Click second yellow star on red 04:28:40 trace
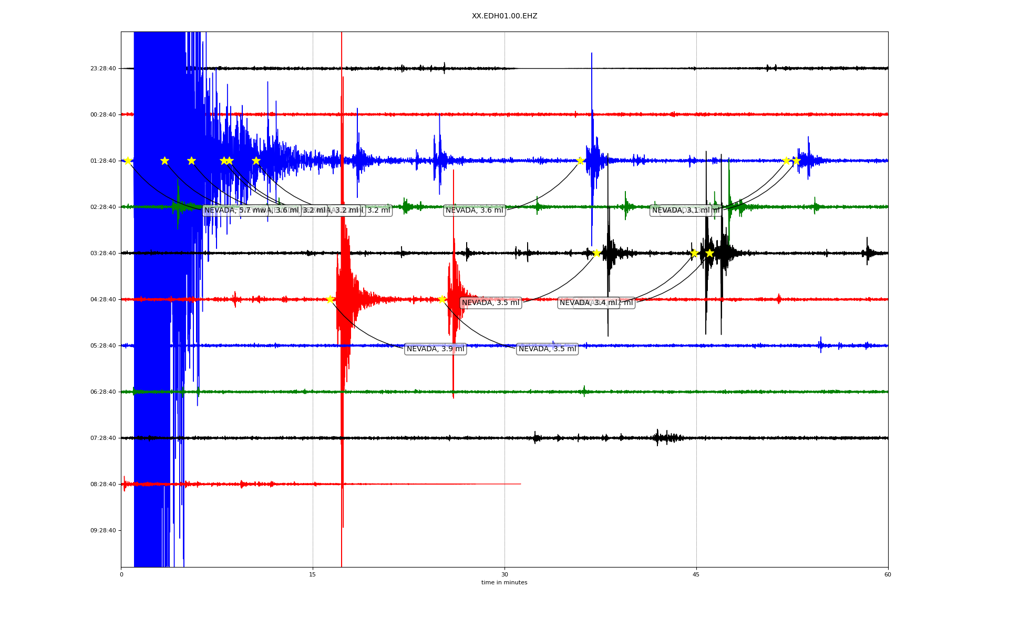 (x=442, y=299)
